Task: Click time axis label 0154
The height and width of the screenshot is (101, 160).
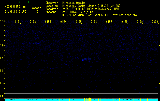Action: (63, 21)
